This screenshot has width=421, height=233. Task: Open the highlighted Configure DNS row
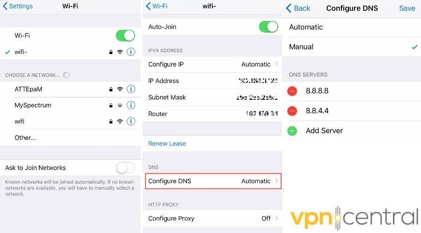pos(213,181)
